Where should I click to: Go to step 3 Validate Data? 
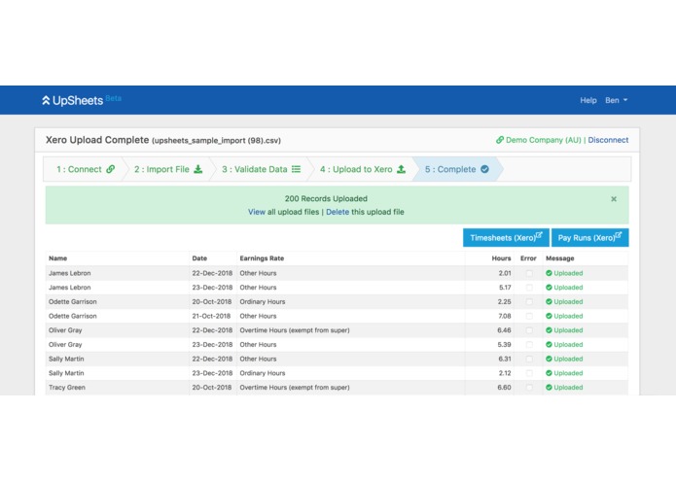(x=262, y=169)
